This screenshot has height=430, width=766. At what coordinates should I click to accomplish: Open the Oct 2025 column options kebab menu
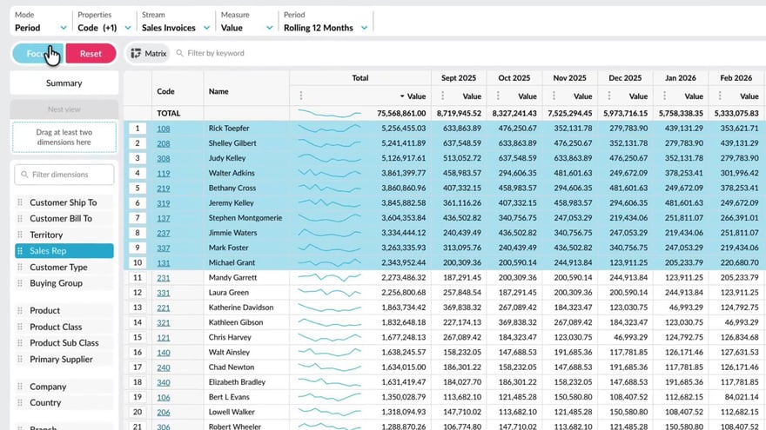[x=498, y=96]
